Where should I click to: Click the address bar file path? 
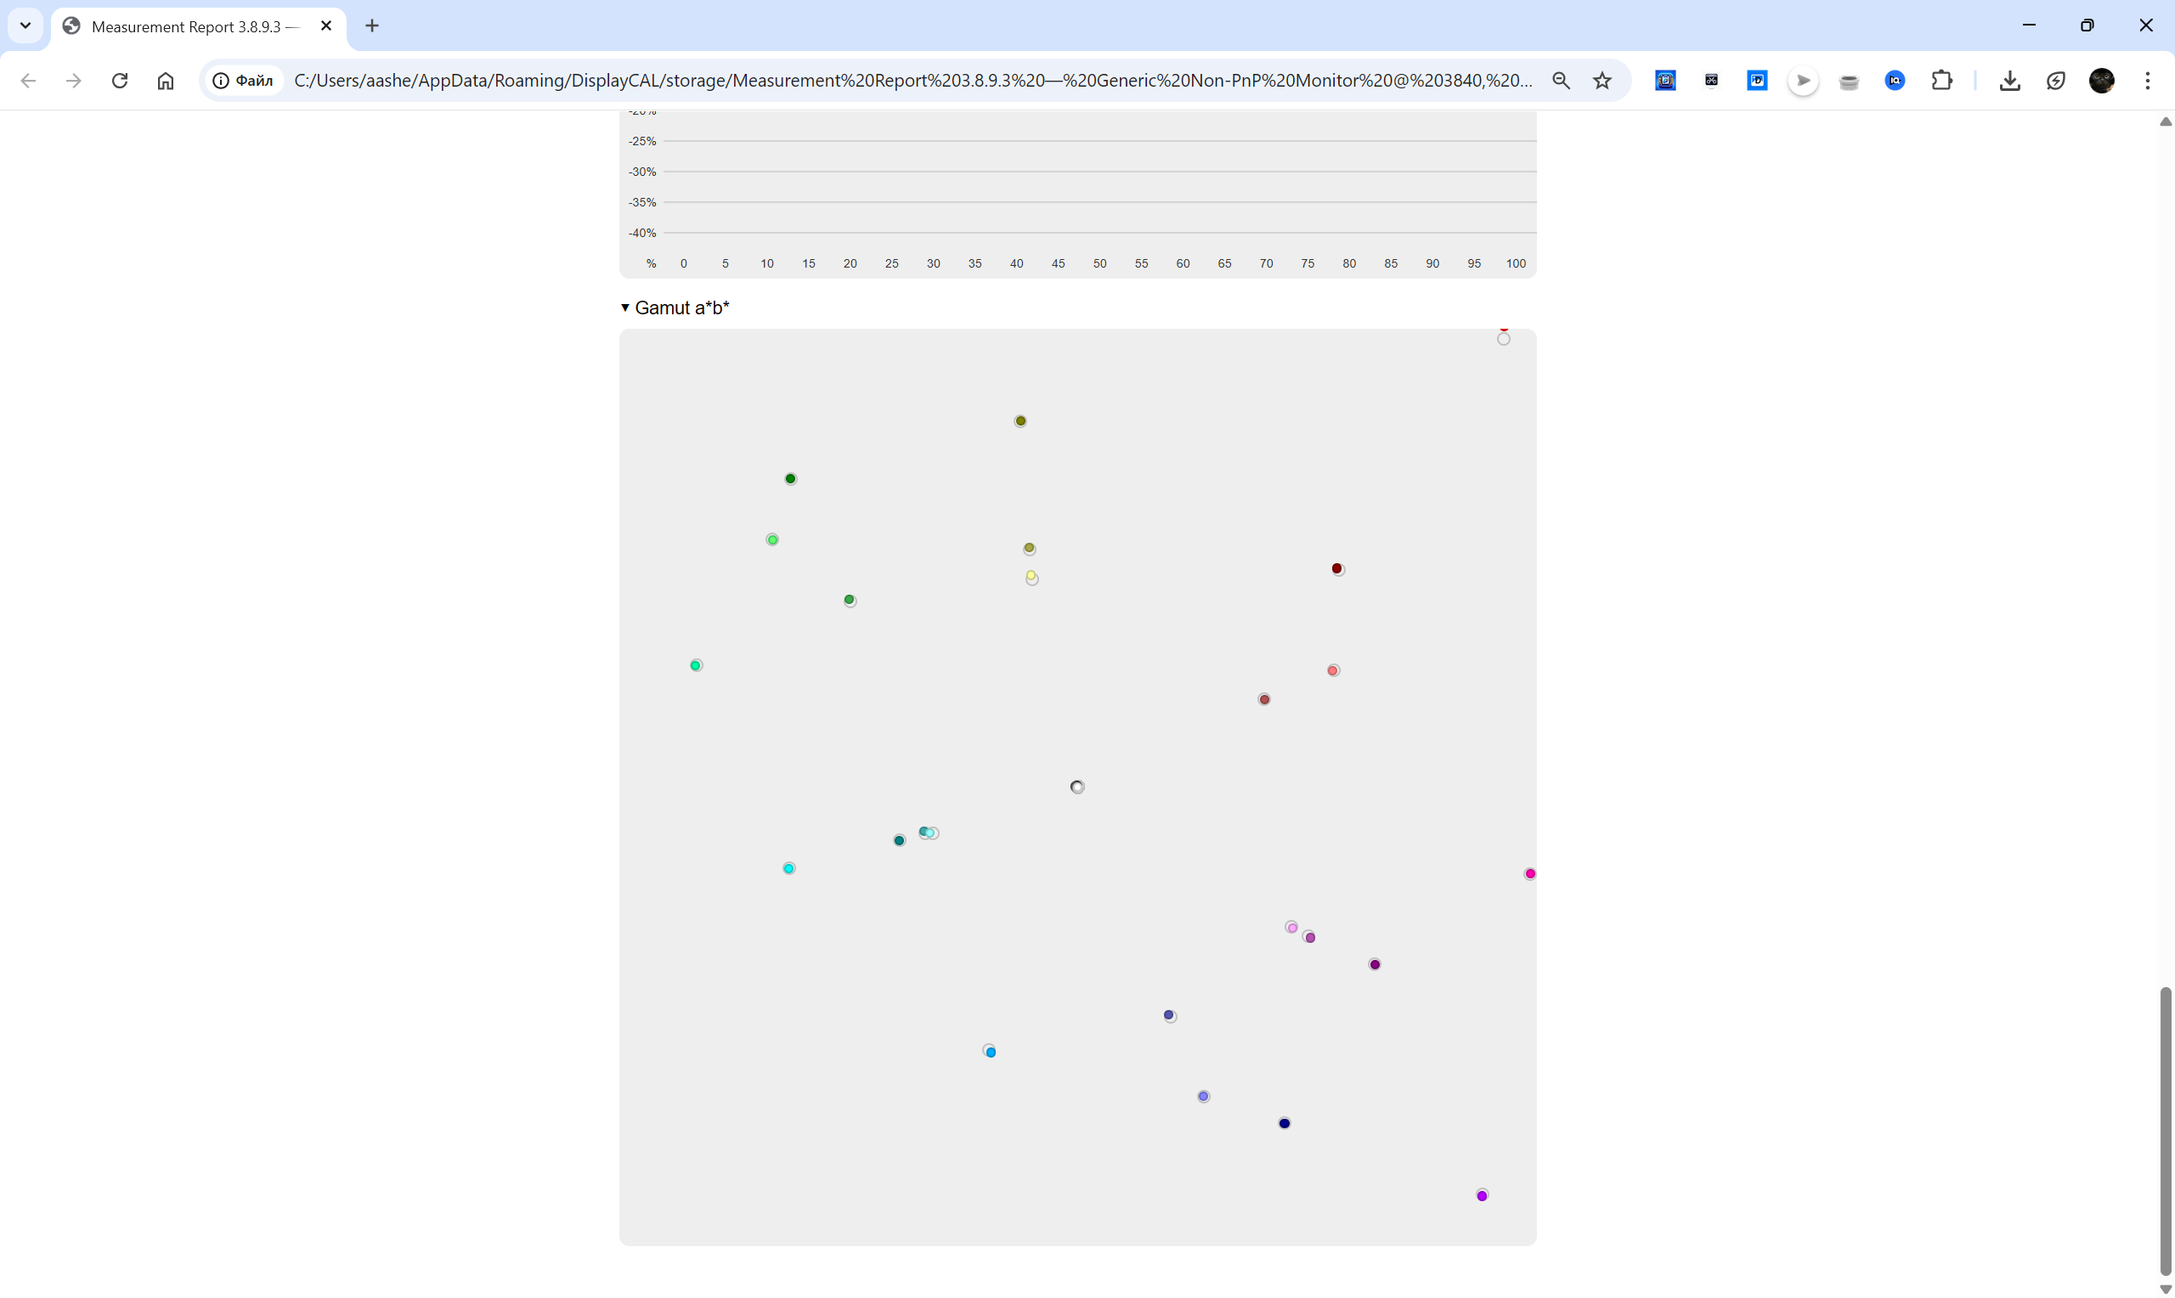912,81
